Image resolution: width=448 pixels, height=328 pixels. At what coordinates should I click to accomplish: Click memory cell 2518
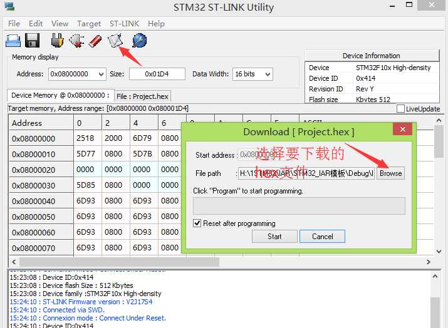click(88, 138)
